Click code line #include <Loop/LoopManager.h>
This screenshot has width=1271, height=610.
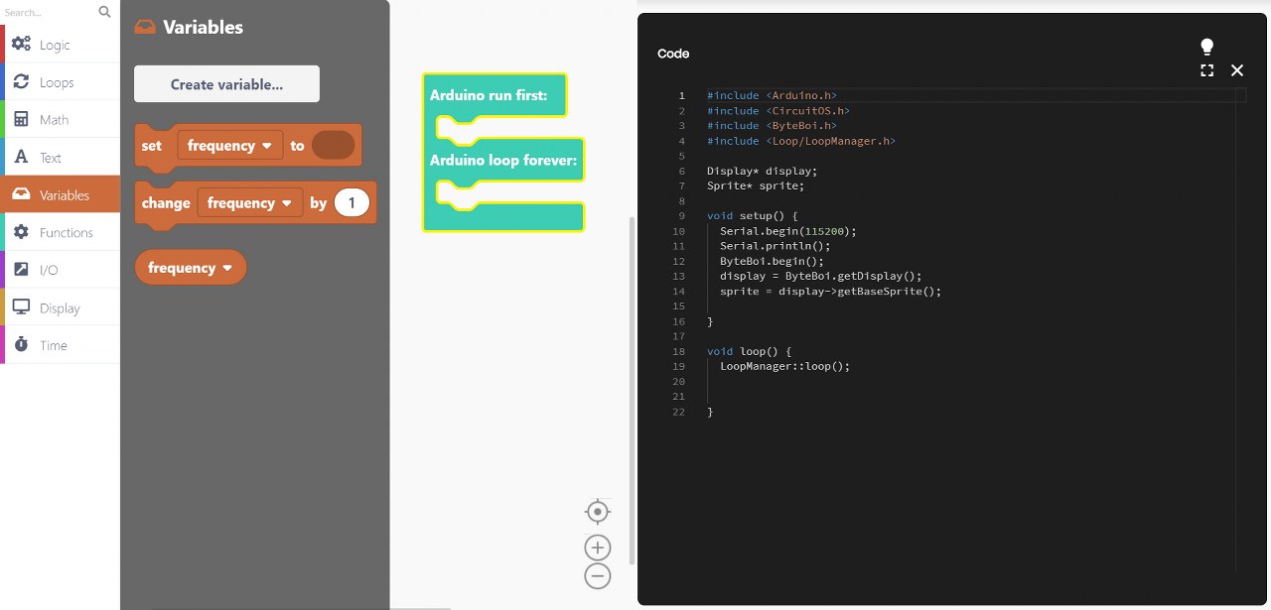click(801, 141)
